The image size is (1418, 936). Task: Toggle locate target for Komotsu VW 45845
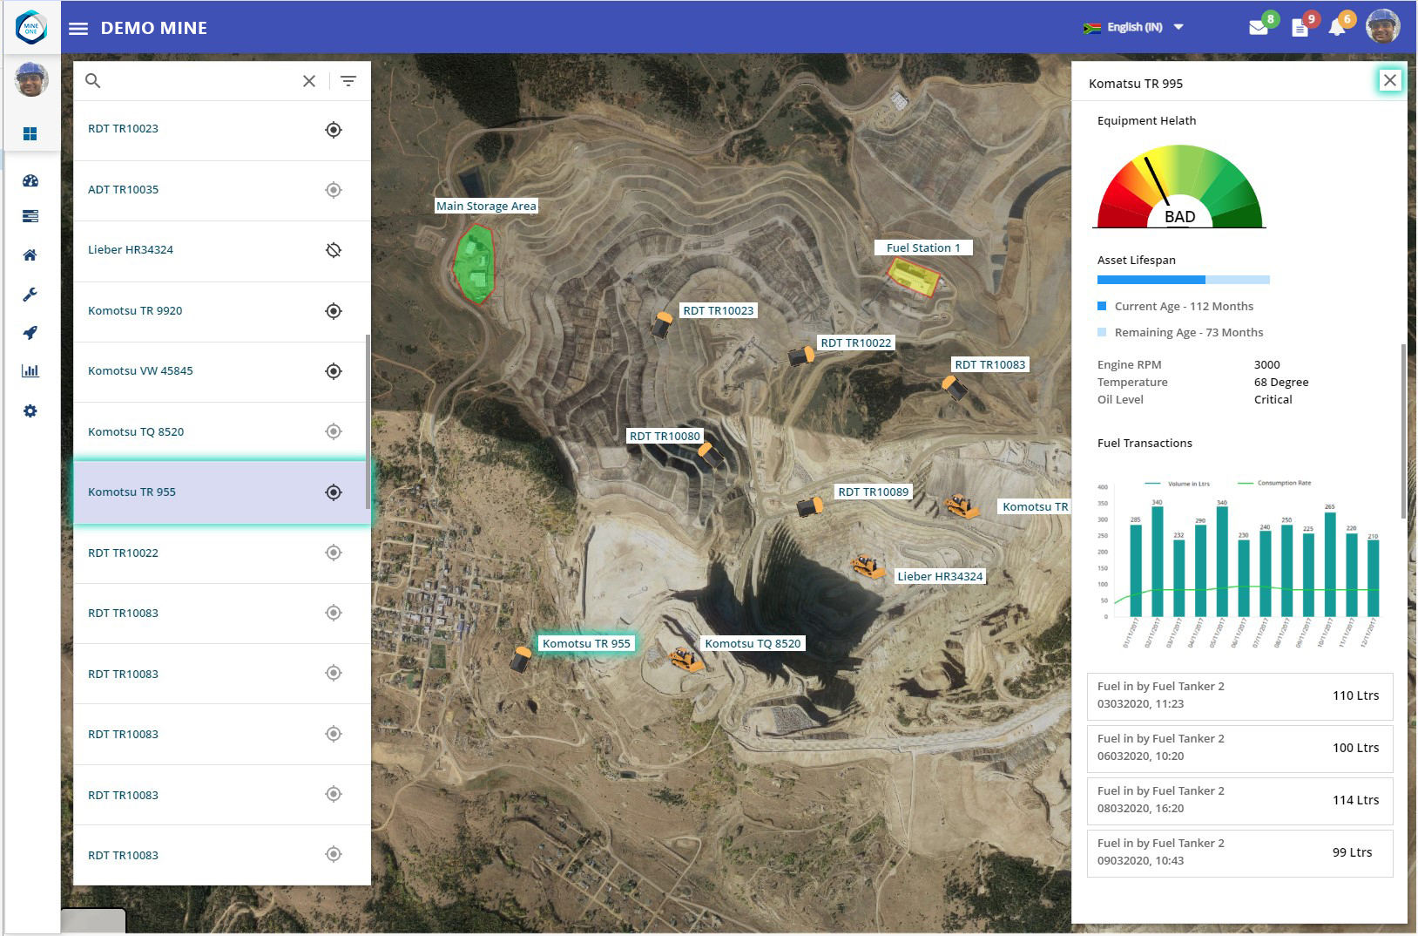click(x=334, y=371)
